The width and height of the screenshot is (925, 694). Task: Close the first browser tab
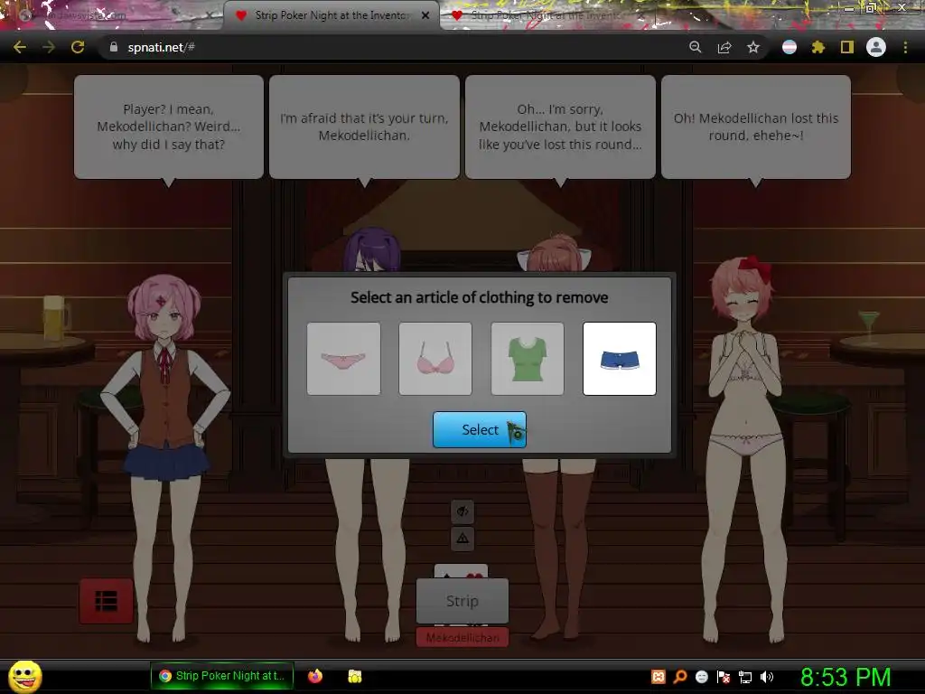210,16
